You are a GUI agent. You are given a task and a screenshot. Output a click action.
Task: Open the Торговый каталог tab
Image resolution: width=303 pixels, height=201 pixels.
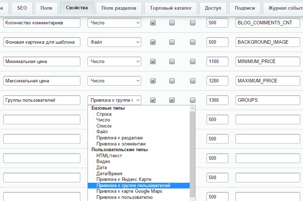point(171,8)
